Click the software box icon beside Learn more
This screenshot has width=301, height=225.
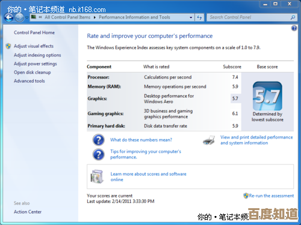pos(97,176)
